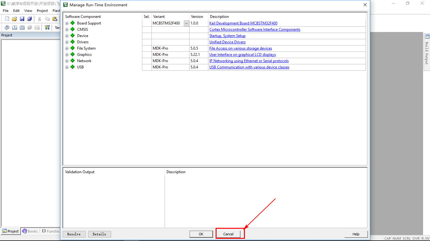Confirm the dialog with OK
The width and height of the screenshot is (430, 241).
[x=201, y=234]
